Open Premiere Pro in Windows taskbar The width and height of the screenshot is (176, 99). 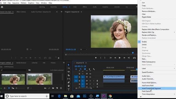[104, 96]
